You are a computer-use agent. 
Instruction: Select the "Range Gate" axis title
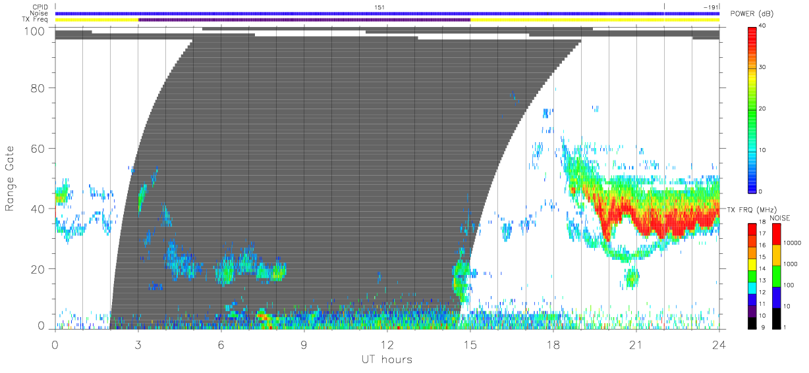tap(10, 179)
